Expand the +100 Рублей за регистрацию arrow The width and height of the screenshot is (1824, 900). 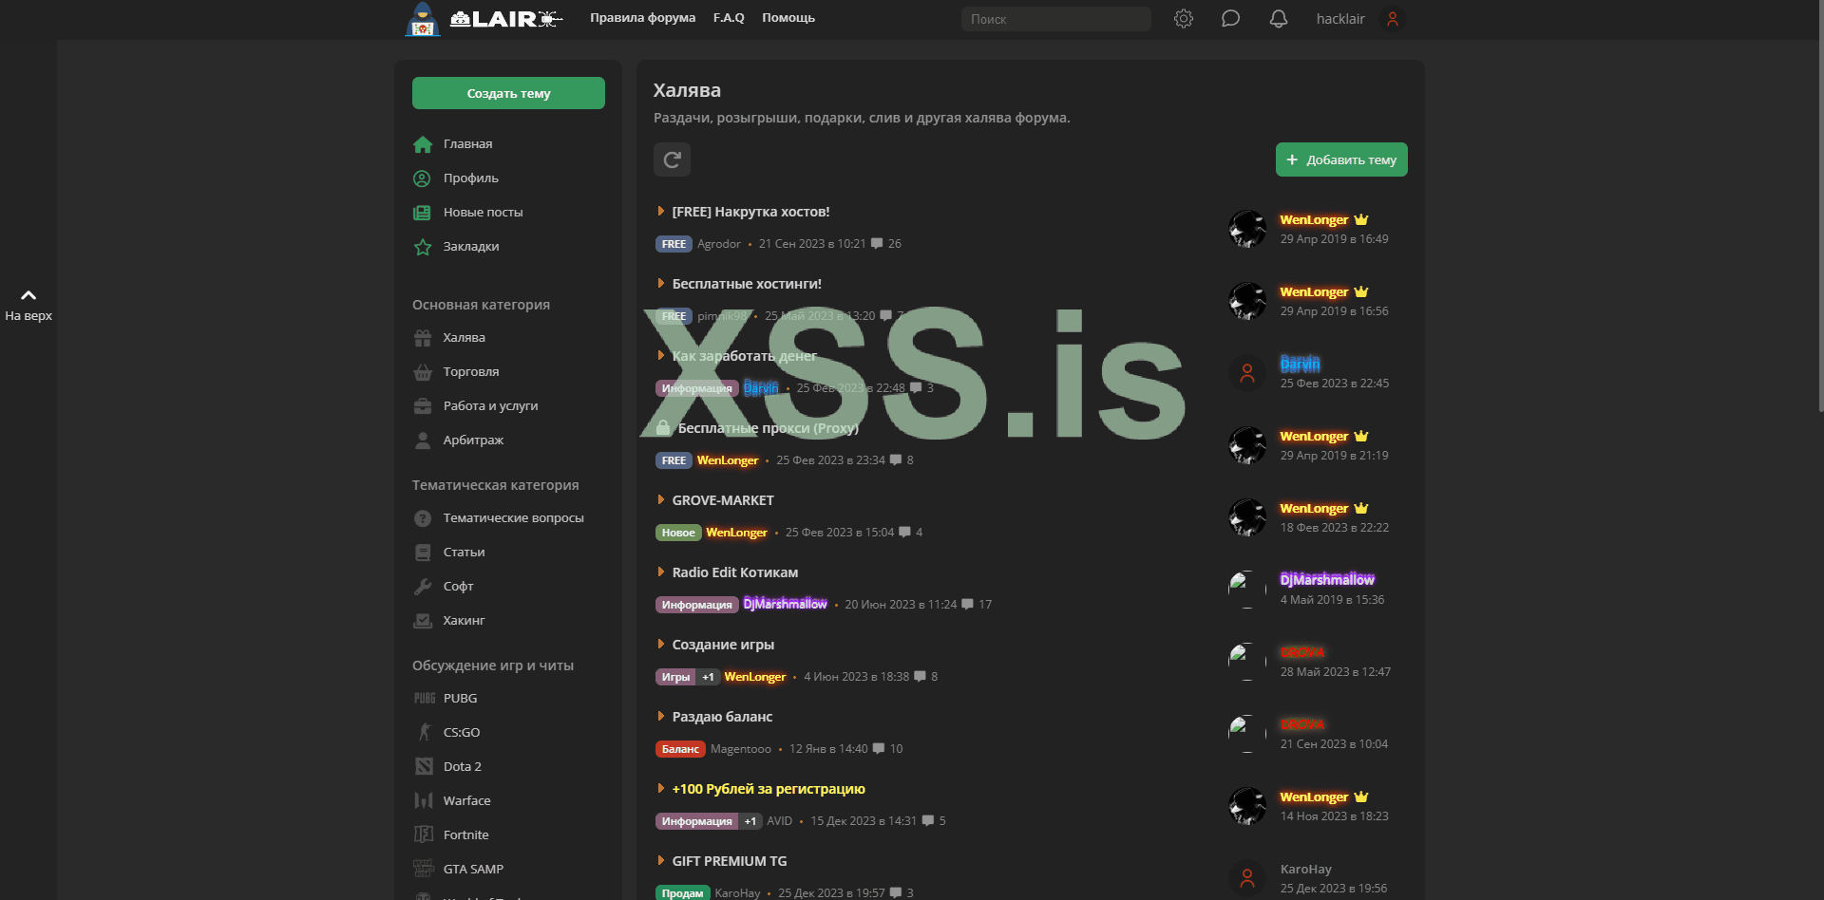[x=660, y=789]
